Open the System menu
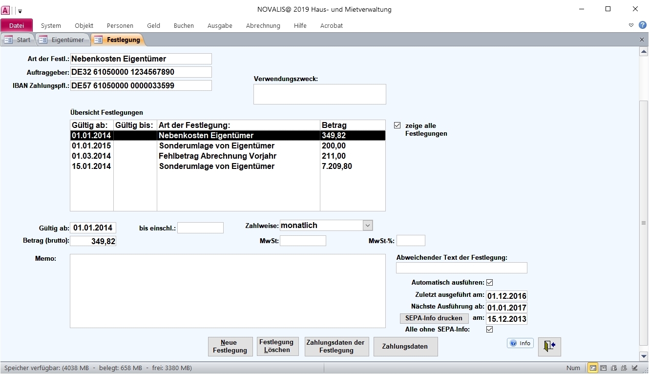Screen dimensions: 649x374 coord(51,25)
